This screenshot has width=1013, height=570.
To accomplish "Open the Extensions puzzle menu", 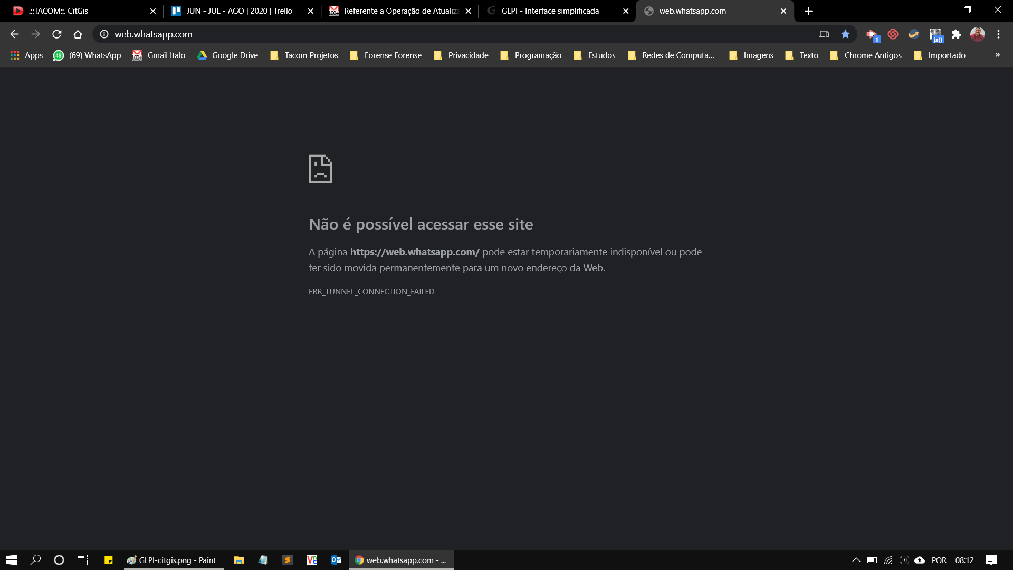I will [x=956, y=34].
